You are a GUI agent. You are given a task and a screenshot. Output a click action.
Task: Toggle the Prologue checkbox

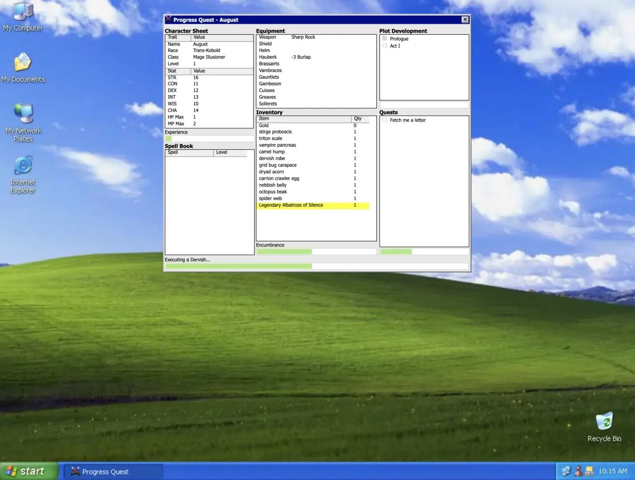[385, 39]
